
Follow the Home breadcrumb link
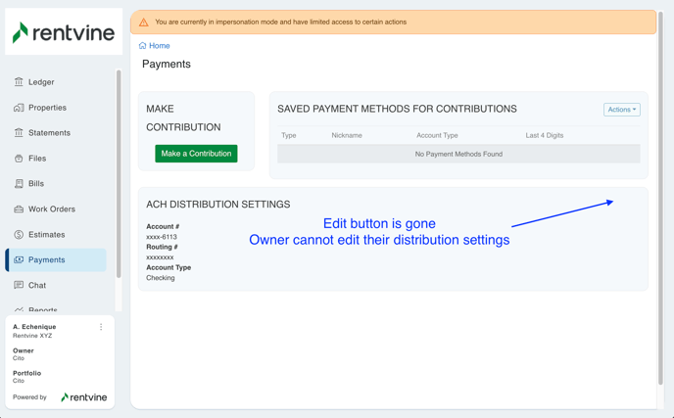click(x=159, y=46)
